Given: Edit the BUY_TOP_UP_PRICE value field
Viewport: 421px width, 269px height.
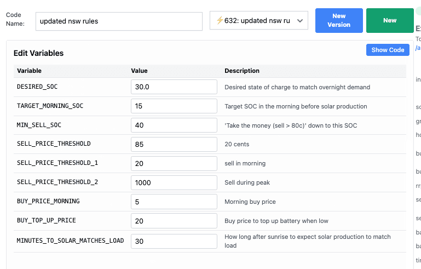Looking at the screenshot, I should (x=174, y=221).
